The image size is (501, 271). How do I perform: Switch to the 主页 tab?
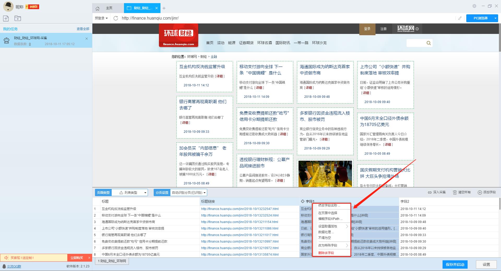[108, 8]
